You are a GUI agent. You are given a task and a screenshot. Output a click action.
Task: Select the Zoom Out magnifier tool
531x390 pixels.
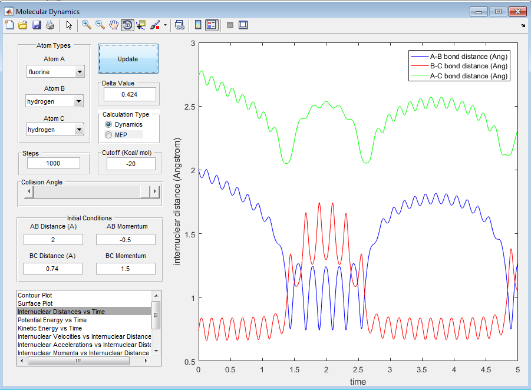tap(100, 25)
